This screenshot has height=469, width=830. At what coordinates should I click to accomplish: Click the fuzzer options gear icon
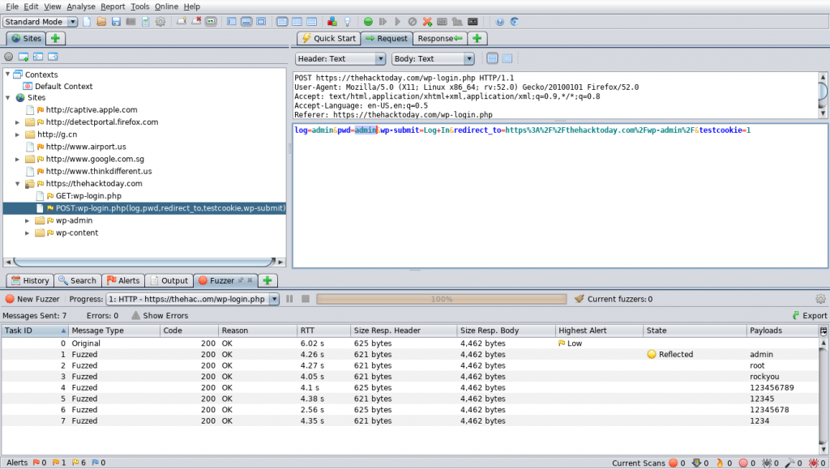point(820,299)
